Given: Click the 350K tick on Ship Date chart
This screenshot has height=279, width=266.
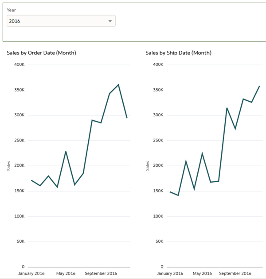Looking at the screenshot, I should tap(158, 90).
